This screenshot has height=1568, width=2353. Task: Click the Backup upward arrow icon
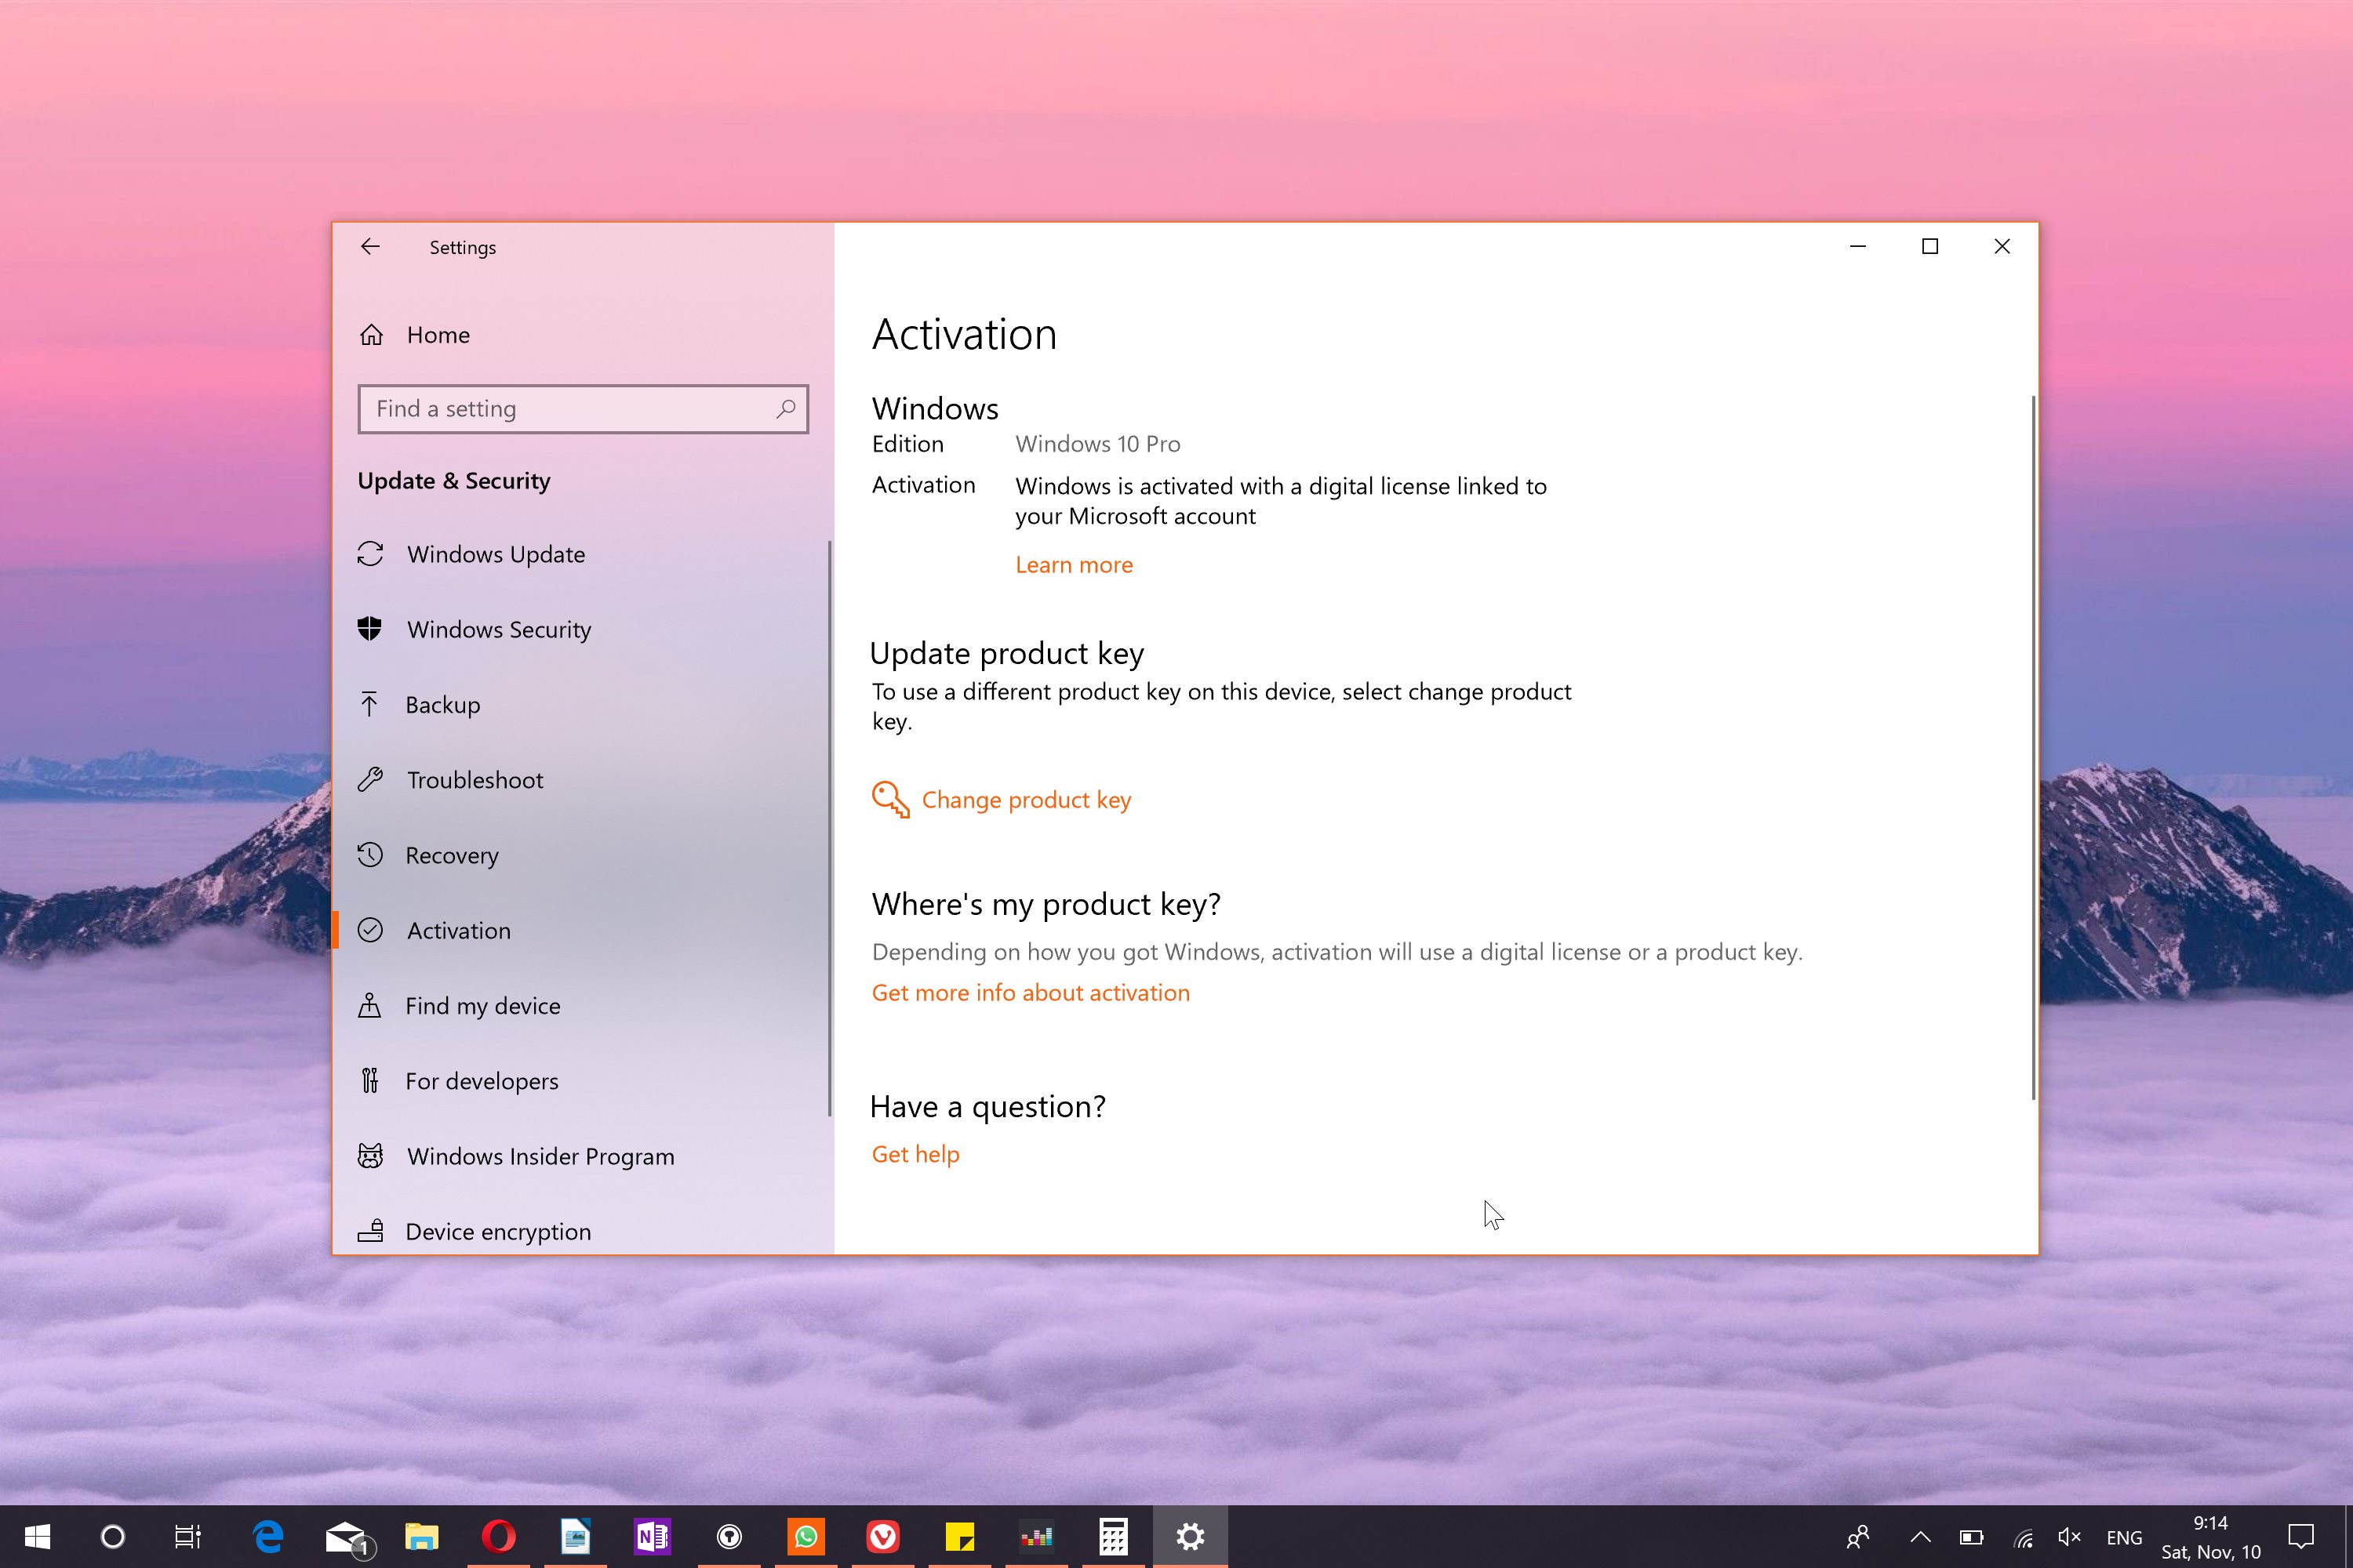369,705
